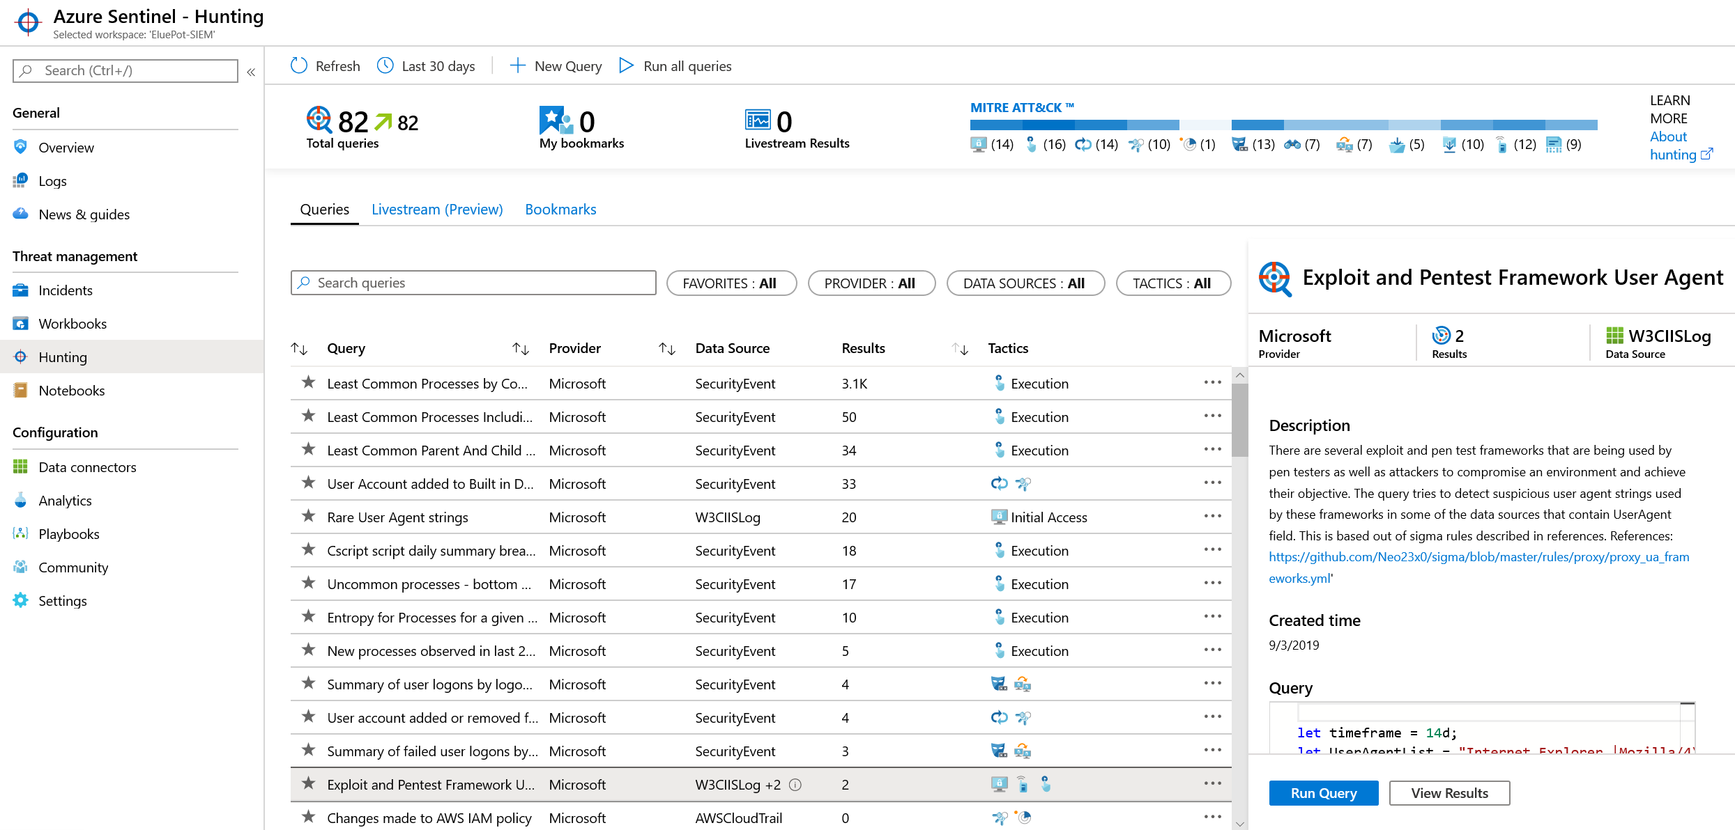Click info icon beside W3CIISLog +2
This screenshot has height=830, width=1735.
coord(795,785)
